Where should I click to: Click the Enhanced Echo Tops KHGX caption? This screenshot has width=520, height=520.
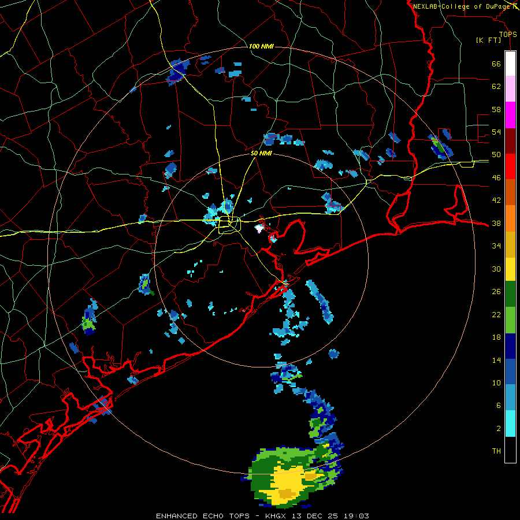tap(262, 516)
